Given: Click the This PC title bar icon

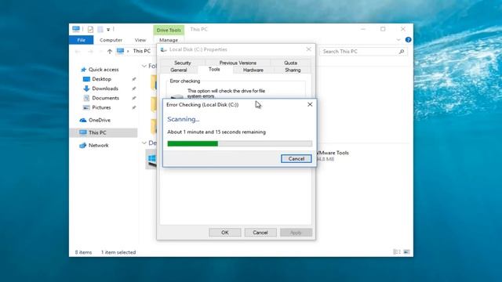Looking at the screenshot, I should coord(76,29).
